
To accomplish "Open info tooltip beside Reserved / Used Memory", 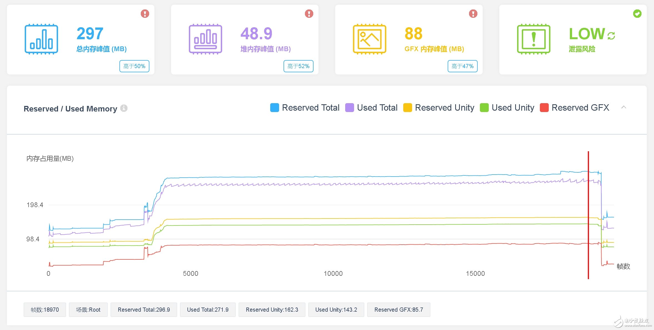I will pyautogui.click(x=124, y=108).
